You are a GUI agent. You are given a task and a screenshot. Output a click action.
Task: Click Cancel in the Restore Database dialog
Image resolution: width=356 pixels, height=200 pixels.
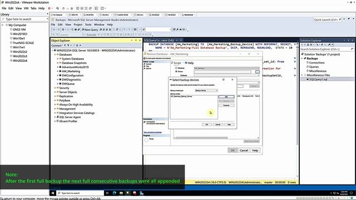coord(244,151)
